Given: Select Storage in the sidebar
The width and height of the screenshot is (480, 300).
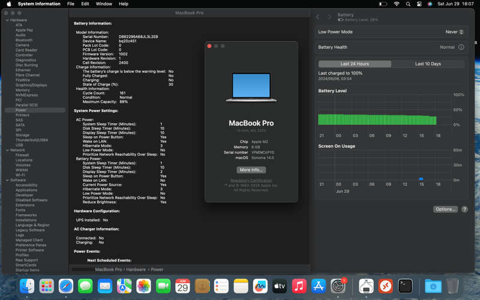Looking at the screenshot, I should pos(22,135).
